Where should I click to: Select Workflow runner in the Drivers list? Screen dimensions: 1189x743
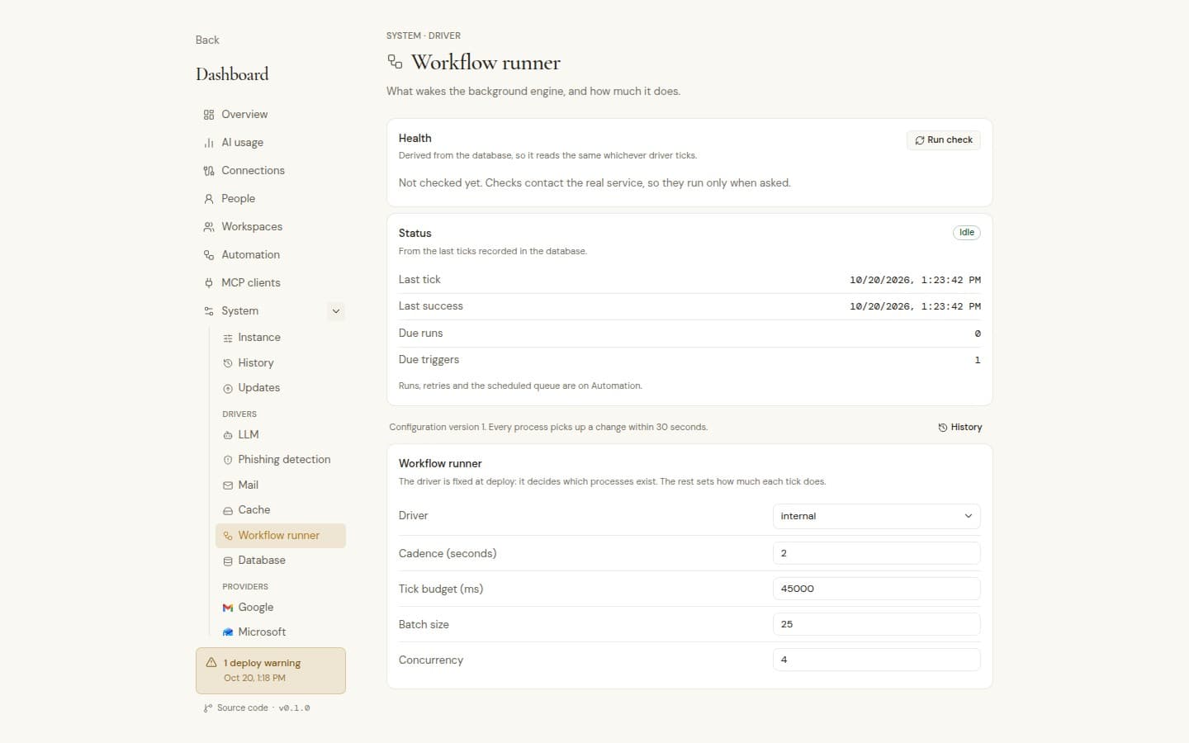tap(281, 536)
